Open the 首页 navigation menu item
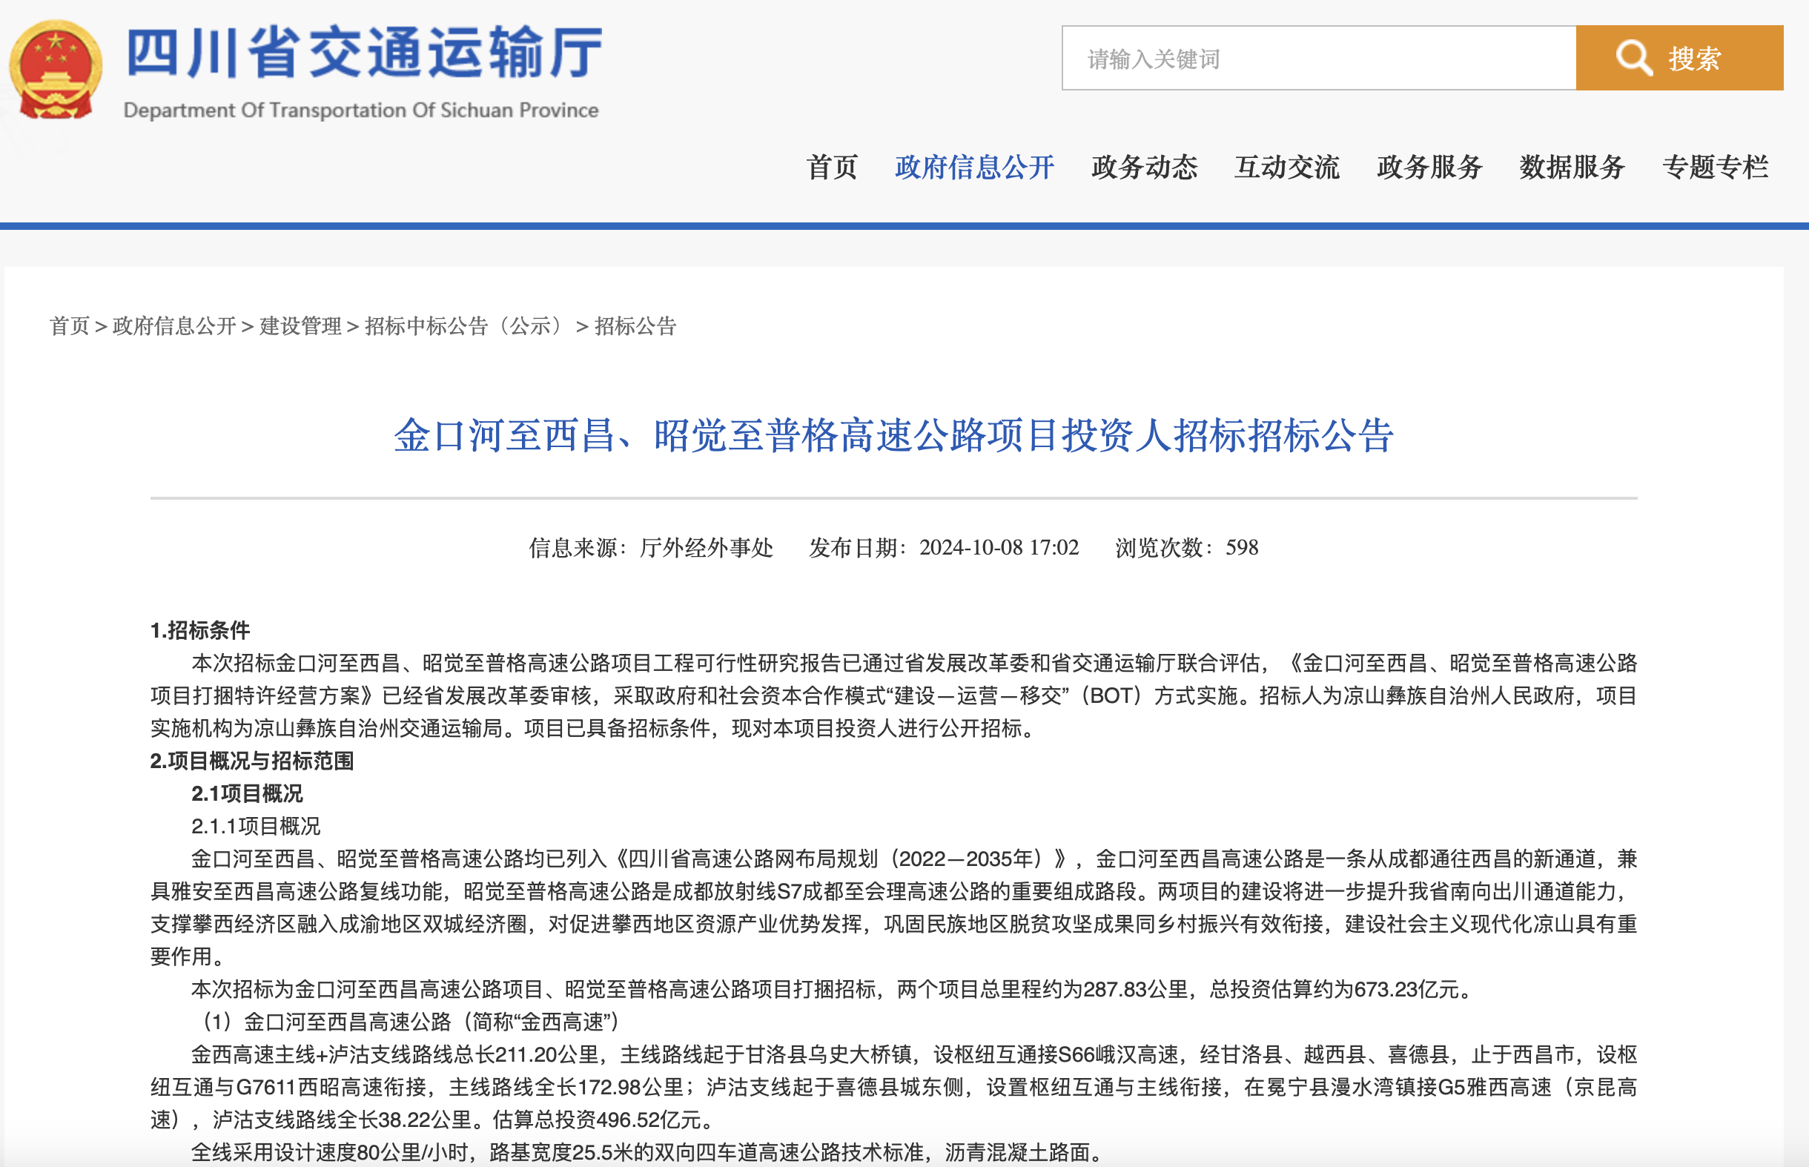The height and width of the screenshot is (1167, 1809). (832, 167)
